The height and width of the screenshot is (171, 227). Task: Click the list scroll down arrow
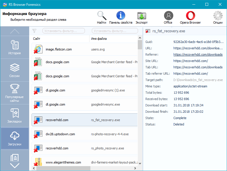click(x=140, y=164)
